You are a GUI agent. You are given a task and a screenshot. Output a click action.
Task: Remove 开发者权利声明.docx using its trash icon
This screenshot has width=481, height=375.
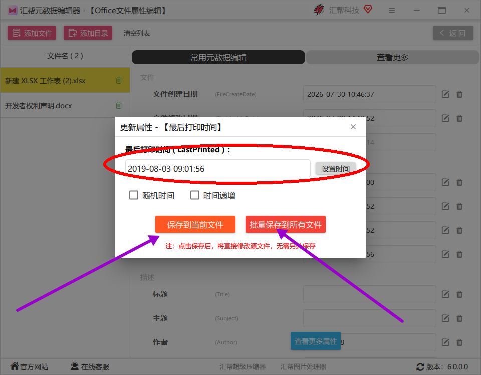point(119,105)
